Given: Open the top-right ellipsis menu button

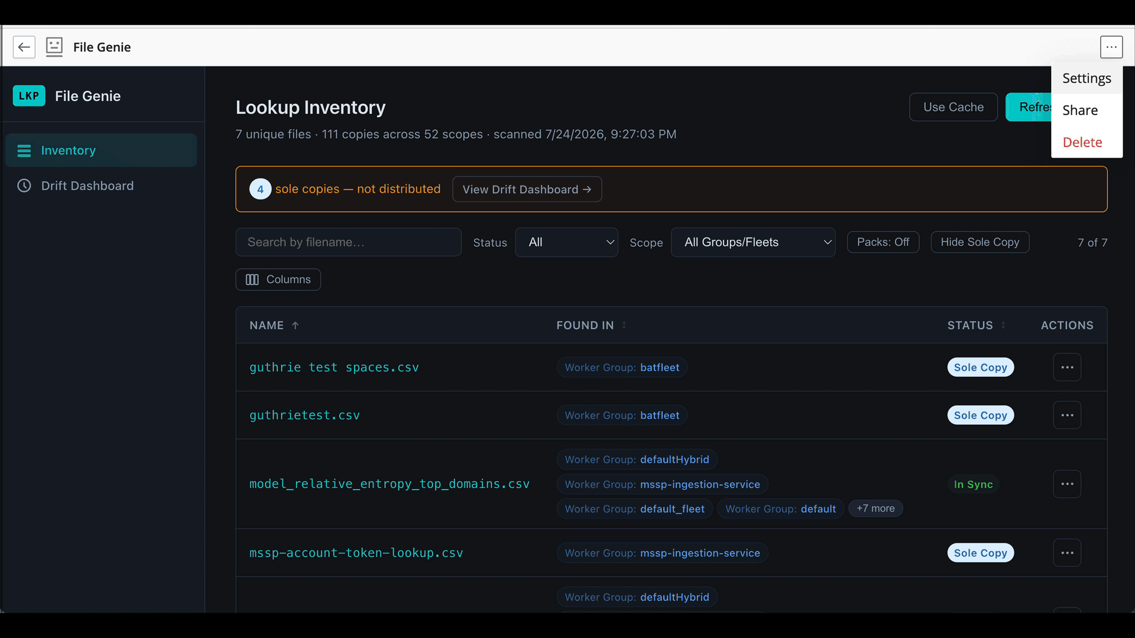Looking at the screenshot, I should (x=1111, y=47).
